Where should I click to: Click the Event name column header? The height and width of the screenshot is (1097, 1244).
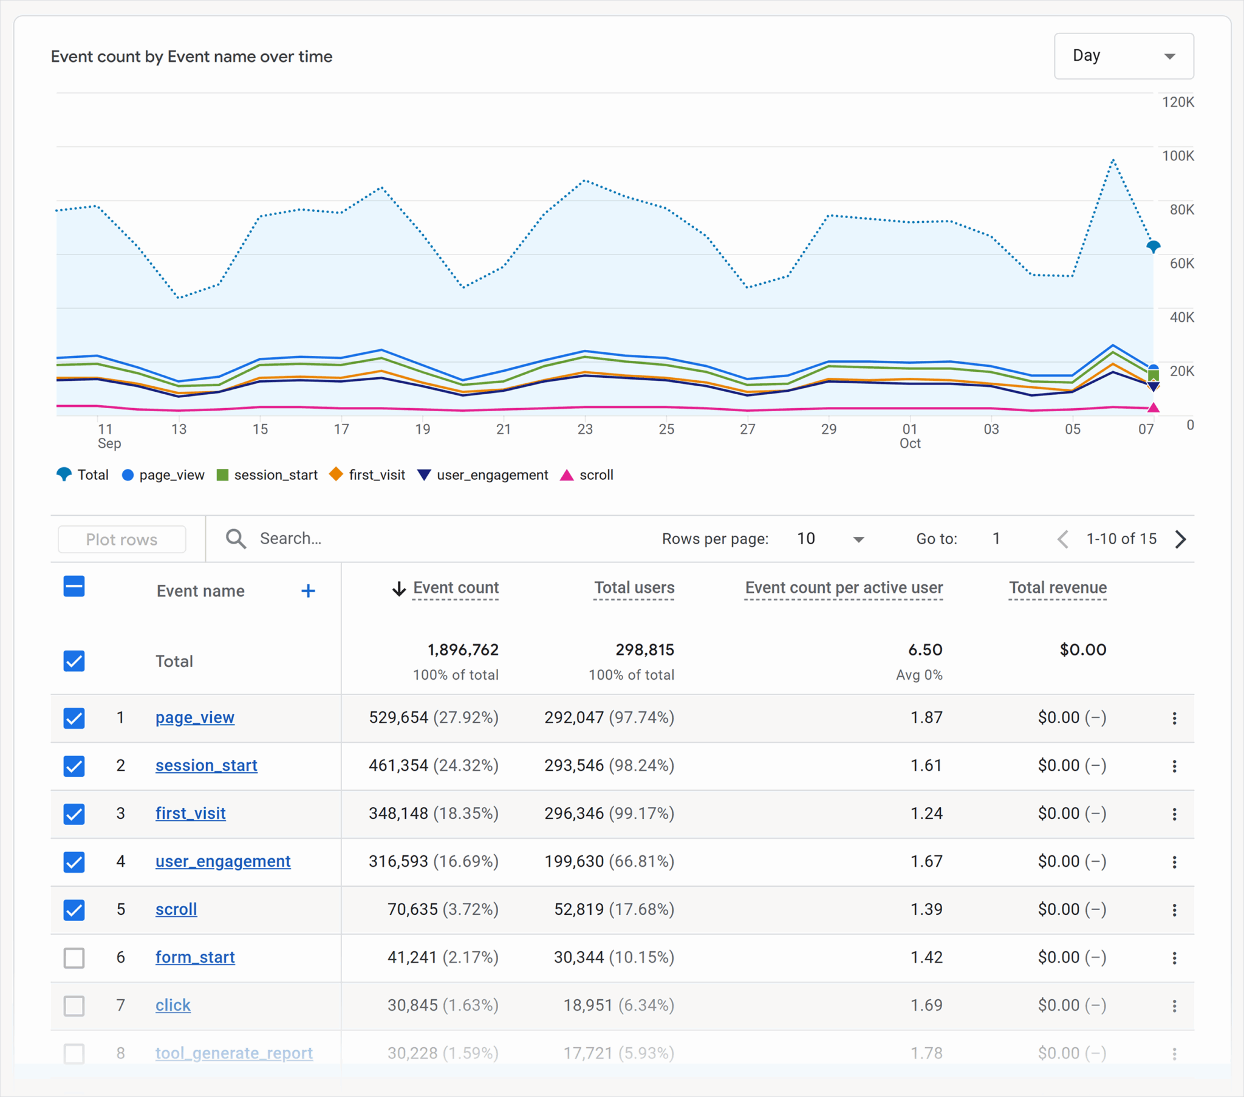200,591
